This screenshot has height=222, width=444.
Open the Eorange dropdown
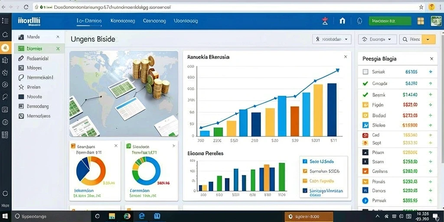[377, 39]
